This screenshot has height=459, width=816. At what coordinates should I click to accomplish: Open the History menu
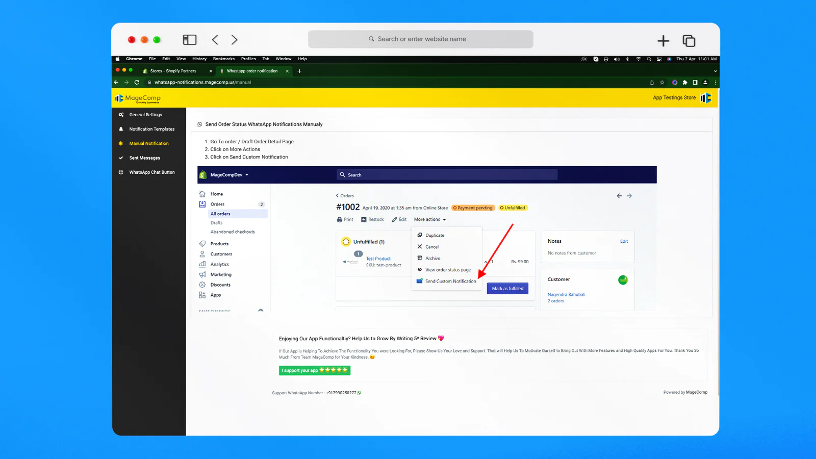(199, 59)
